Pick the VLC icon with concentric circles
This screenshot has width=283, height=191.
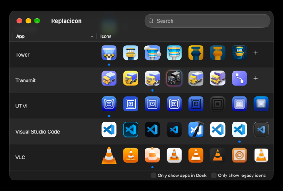pos(239,155)
